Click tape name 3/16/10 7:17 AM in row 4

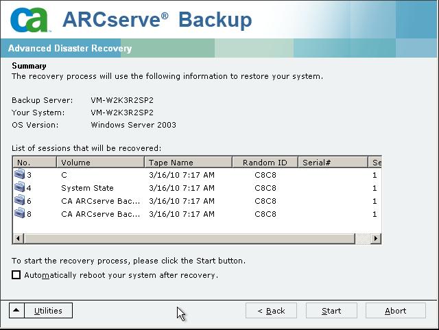pos(182,188)
